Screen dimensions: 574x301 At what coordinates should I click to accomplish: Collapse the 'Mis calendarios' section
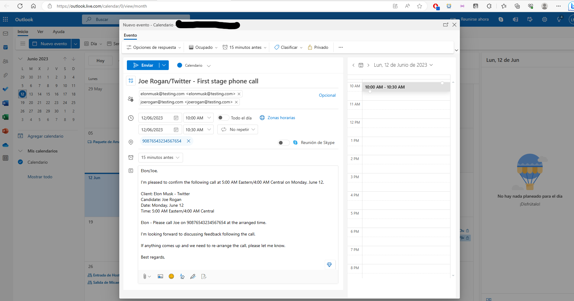(x=20, y=151)
